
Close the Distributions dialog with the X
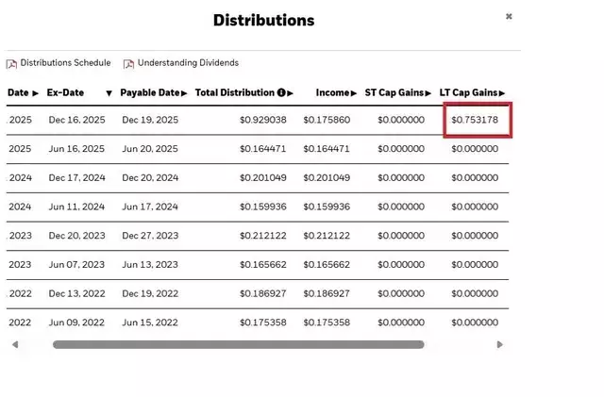click(x=510, y=16)
